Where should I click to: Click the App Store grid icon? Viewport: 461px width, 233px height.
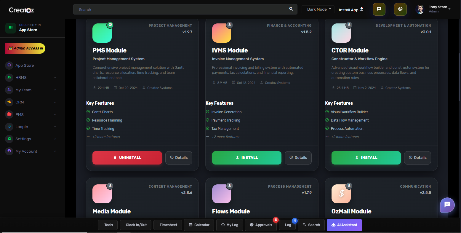coord(11,28)
